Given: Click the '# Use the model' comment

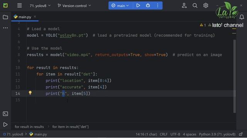Looking at the screenshot, I should tap(44, 48).
